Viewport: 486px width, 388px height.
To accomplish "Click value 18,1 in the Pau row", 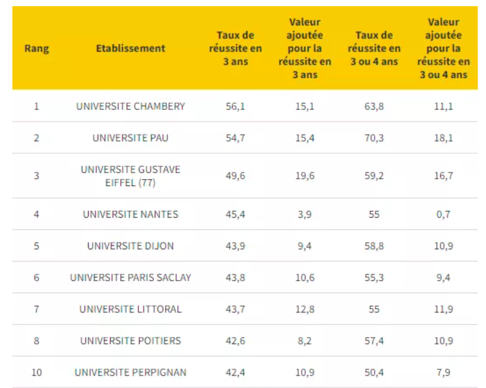I will (x=443, y=138).
